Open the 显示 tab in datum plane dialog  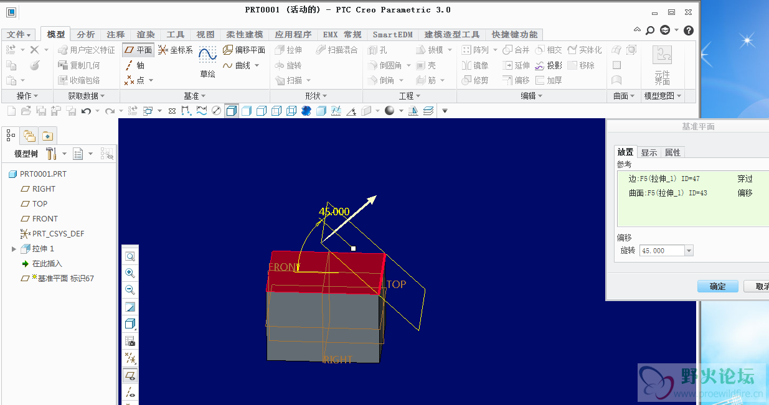click(x=649, y=152)
